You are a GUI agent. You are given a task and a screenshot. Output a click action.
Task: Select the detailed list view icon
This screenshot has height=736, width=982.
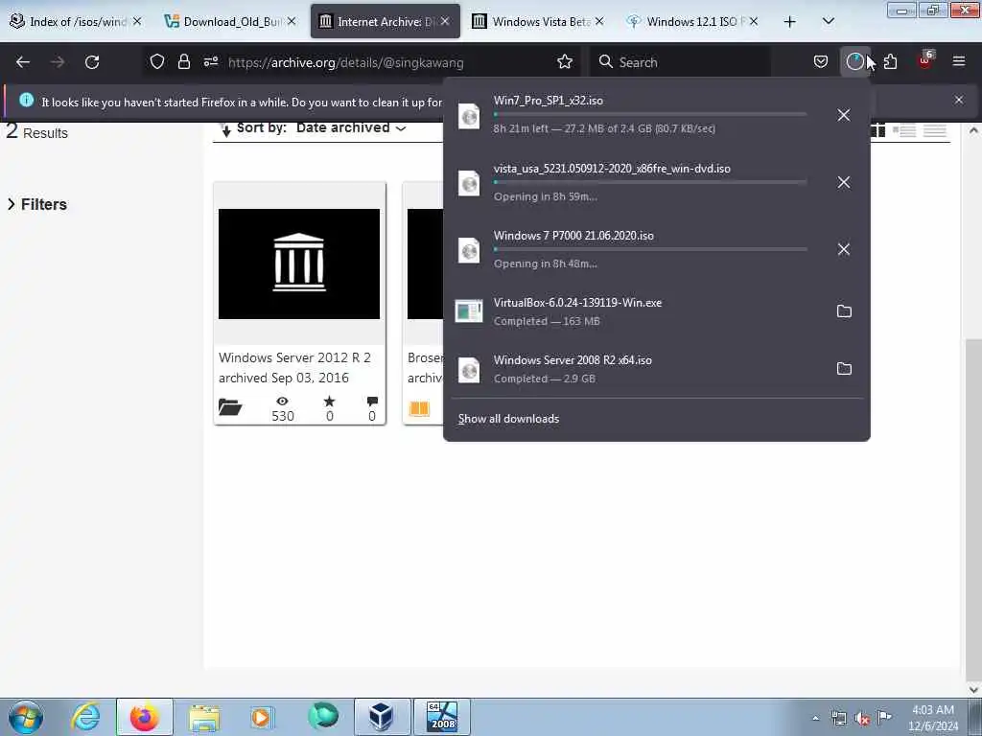click(x=904, y=130)
